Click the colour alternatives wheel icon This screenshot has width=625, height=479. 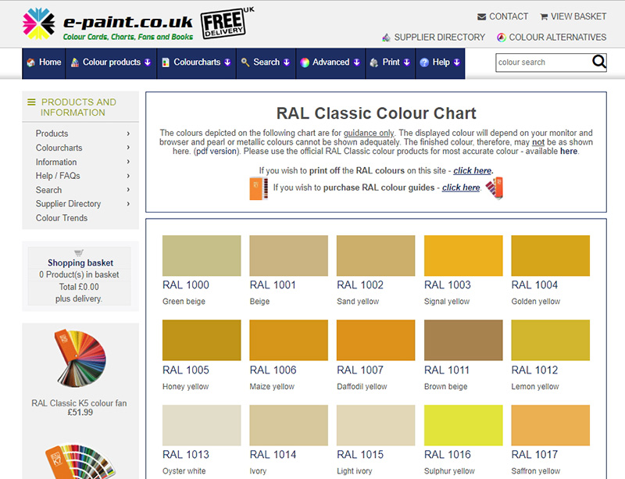[x=502, y=38]
